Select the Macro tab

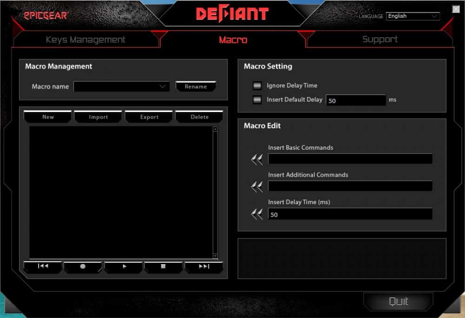[233, 40]
